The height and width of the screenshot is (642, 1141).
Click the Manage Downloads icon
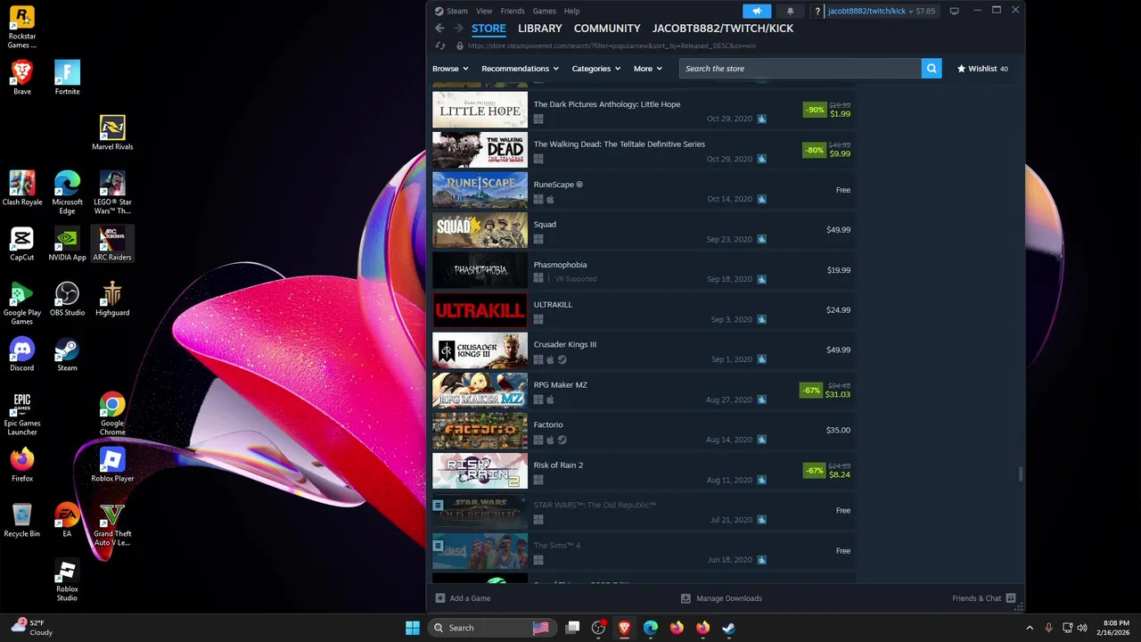pyautogui.click(x=685, y=598)
